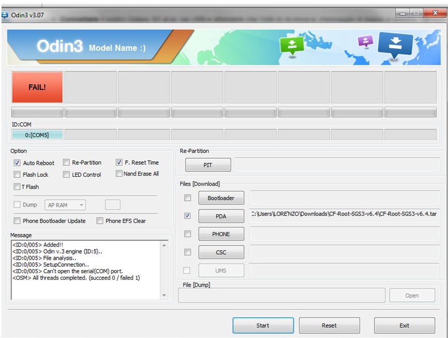Select the 0:[COM5] port slot

point(37,135)
